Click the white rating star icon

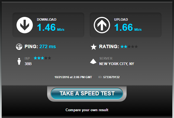click(x=94, y=47)
